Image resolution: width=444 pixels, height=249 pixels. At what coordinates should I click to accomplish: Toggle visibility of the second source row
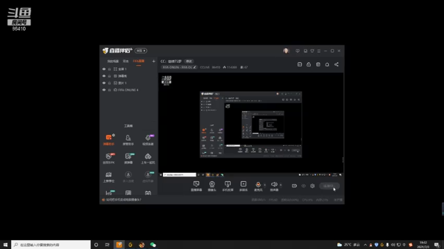[x=104, y=76]
